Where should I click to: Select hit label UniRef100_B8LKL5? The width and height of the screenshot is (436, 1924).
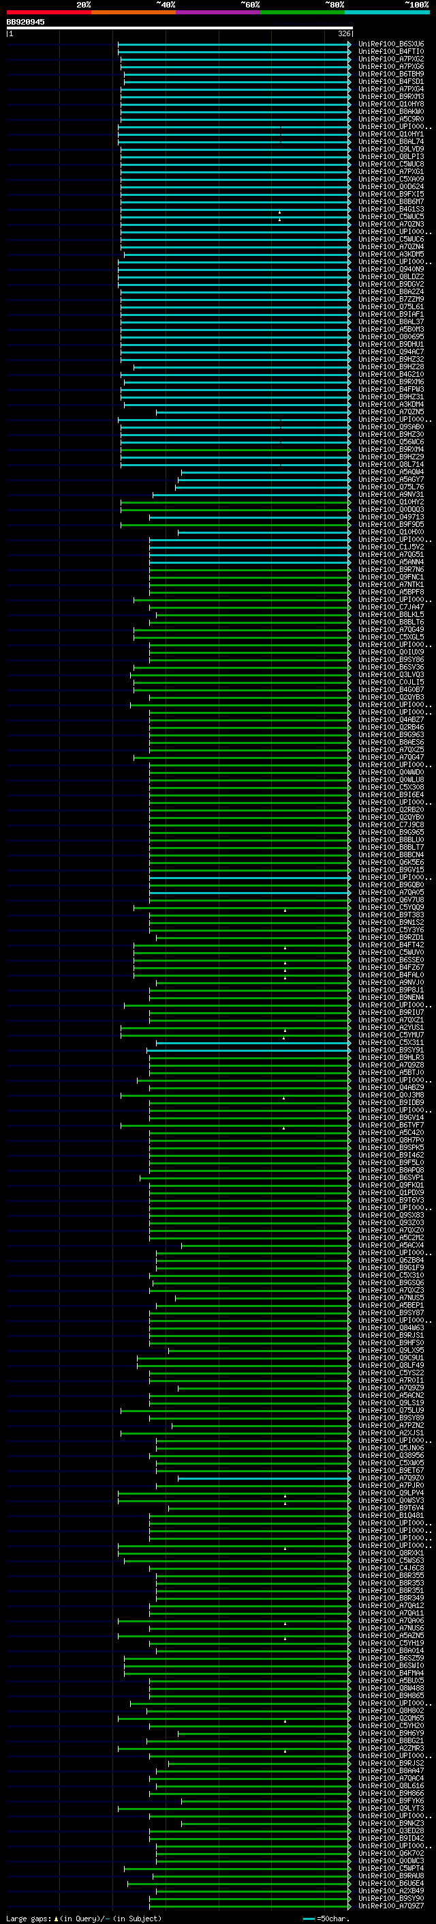(391, 614)
